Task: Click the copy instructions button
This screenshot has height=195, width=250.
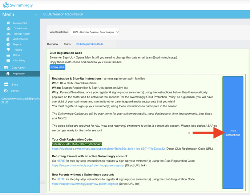Action: point(233,133)
